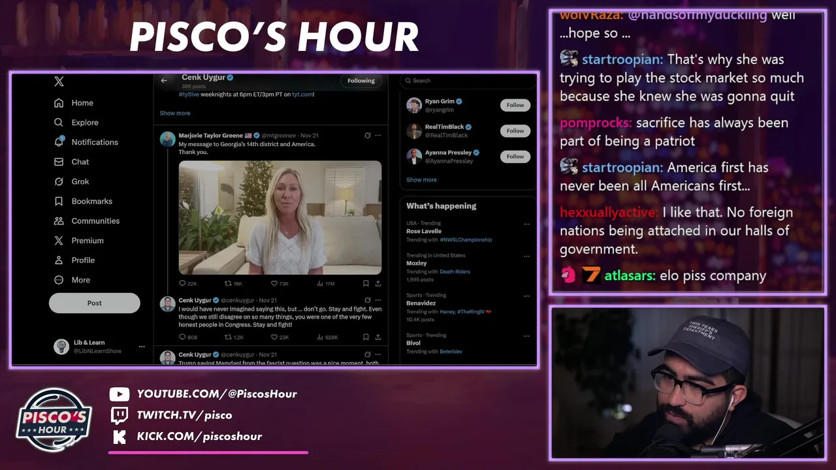Open the Beterbiev trending link

(x=451, y=351)
